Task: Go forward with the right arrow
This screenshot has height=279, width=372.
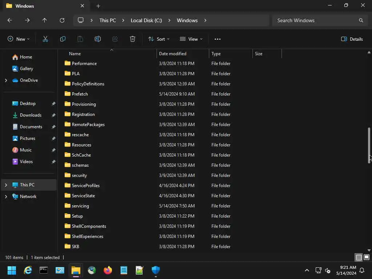Action: click(x=27, y=20)
